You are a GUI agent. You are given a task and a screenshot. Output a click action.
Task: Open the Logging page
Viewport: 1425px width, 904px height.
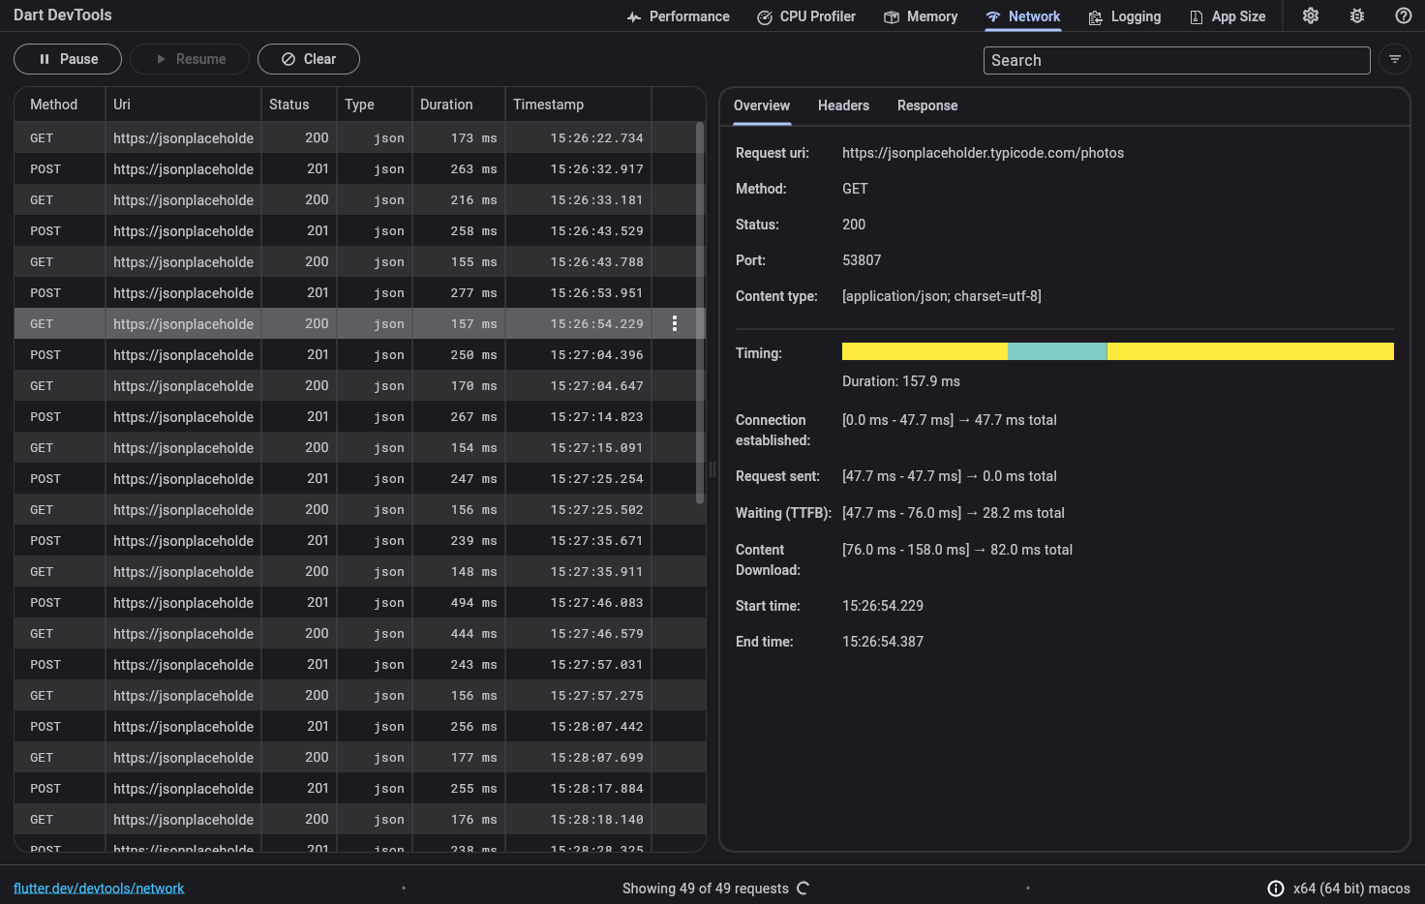click(x=1124, y=15)
